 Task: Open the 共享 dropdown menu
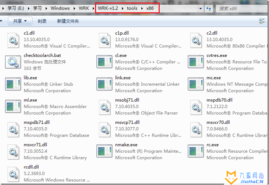pyautogui.click(x=20, y=21)
